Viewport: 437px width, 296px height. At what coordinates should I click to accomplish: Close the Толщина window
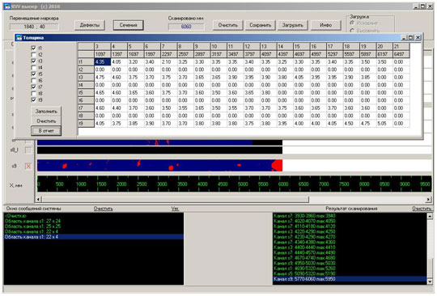tap(418, 37)
